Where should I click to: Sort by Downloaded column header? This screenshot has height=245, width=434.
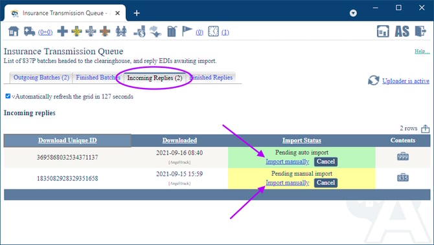(x=179, y=140)
